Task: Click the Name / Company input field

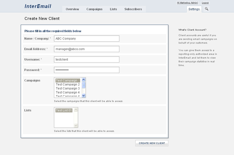Action: tap(86, 38)
